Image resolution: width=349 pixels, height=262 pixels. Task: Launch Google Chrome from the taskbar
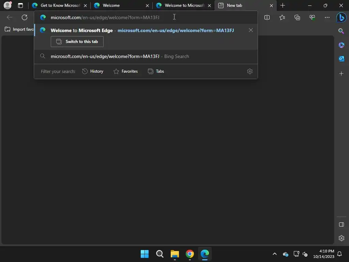[189, 254]
